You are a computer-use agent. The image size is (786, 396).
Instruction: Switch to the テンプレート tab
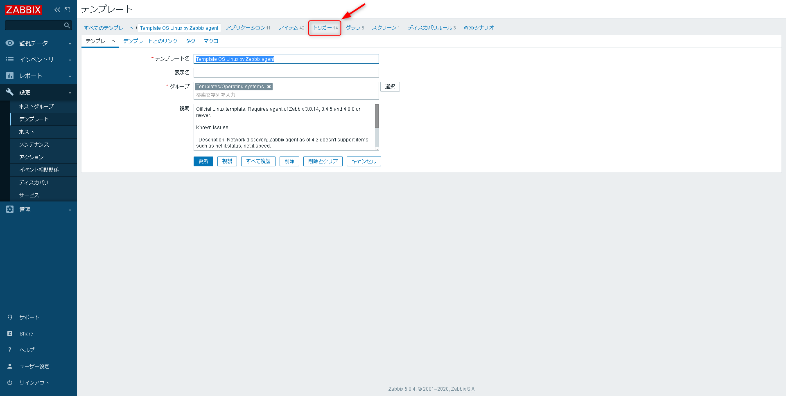(x=100, y=41)
